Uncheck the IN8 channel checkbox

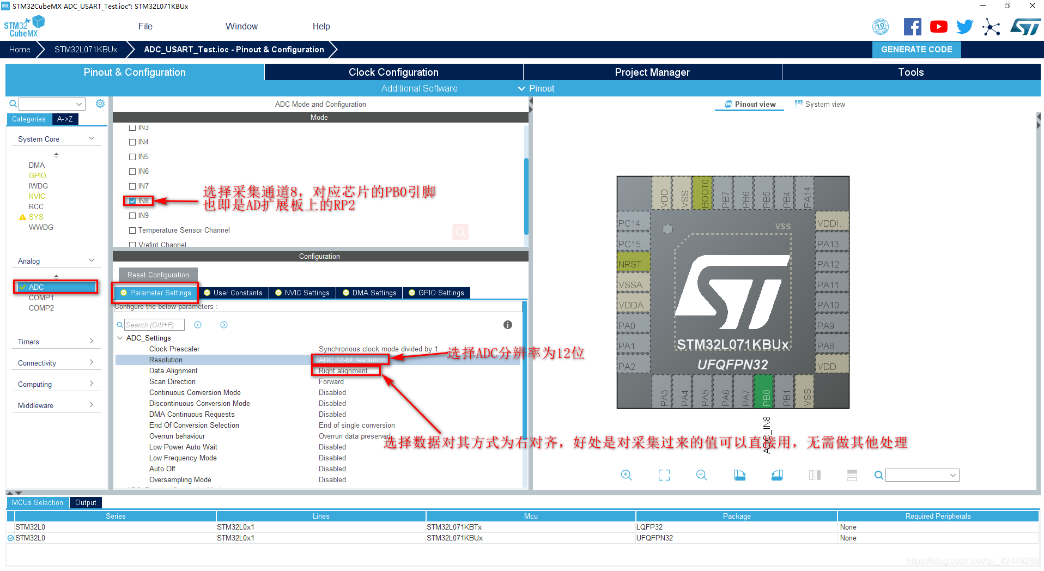point(132,201)
